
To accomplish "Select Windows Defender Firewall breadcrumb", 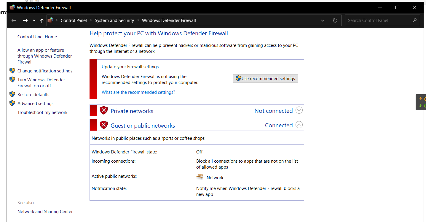I will pos(169,20).
